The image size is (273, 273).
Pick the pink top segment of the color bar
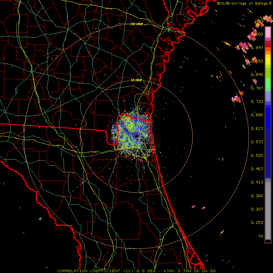tap(268, 32)
